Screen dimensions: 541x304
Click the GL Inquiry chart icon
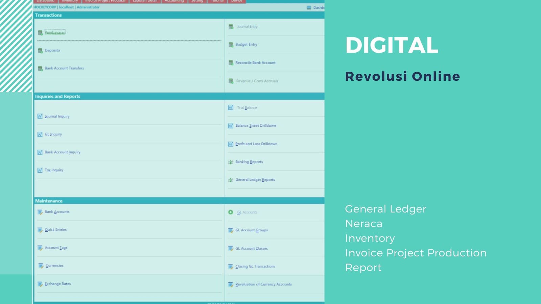40,134
